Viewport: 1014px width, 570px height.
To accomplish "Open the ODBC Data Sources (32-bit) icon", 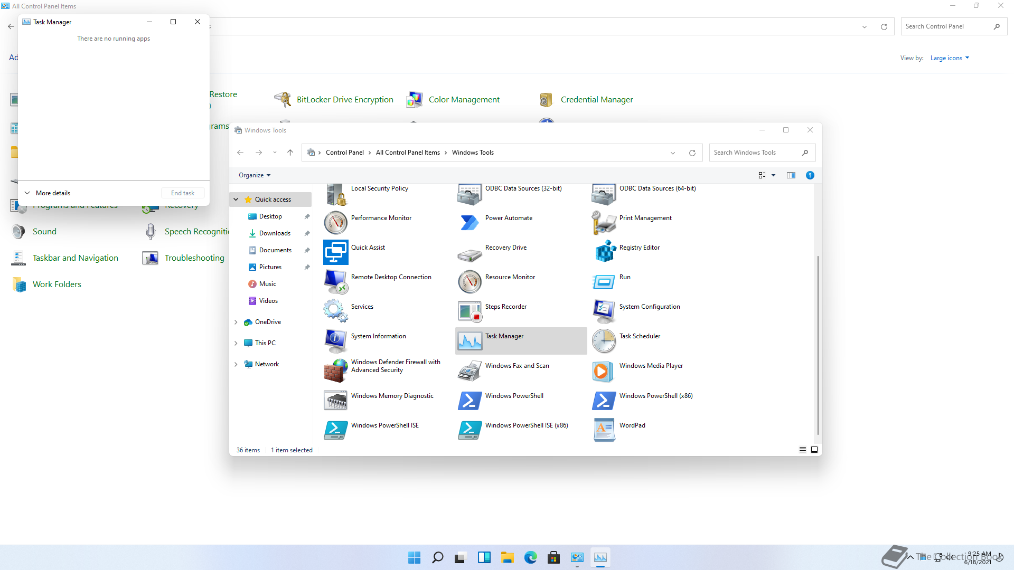I will pyautogui.click(x=470, y=194).
